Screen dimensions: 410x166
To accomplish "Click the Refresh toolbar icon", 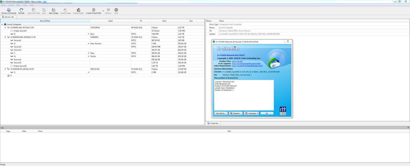I will click(21, 10).
